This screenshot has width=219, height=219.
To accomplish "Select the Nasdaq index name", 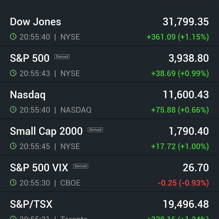I will (x=28, y=95).
